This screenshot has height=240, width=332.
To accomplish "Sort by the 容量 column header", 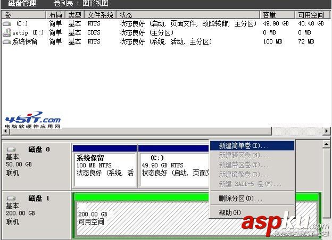I will tap(277, 15).
